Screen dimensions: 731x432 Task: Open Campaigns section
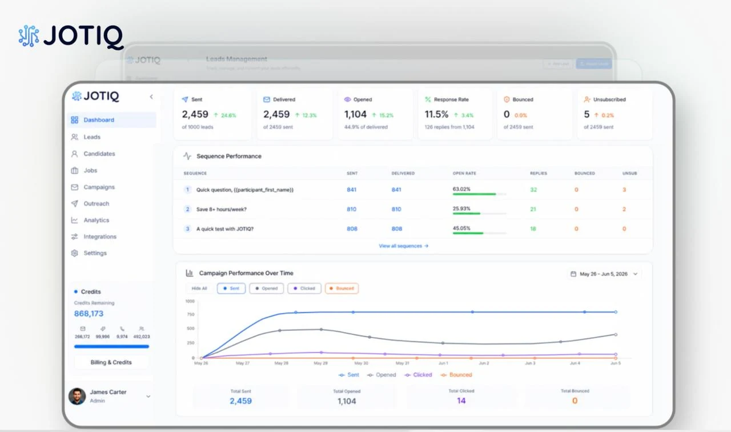click(x=111, y=187)
